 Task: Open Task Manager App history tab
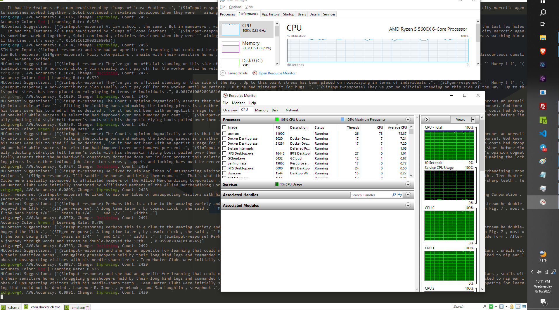tap(271, 14)
